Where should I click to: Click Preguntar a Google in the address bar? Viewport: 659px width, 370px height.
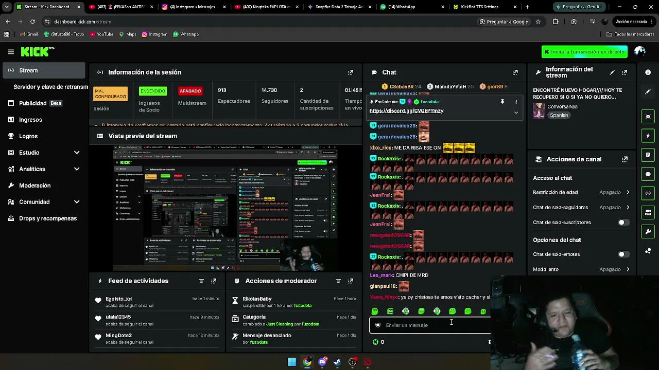[504, 22]
